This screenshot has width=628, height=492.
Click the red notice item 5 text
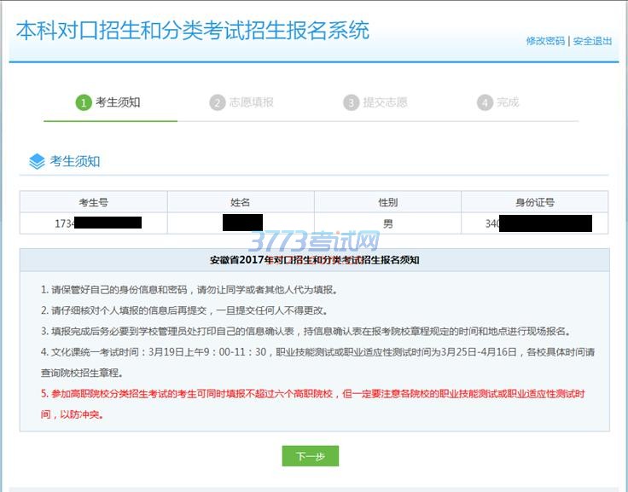pos(312,393)
